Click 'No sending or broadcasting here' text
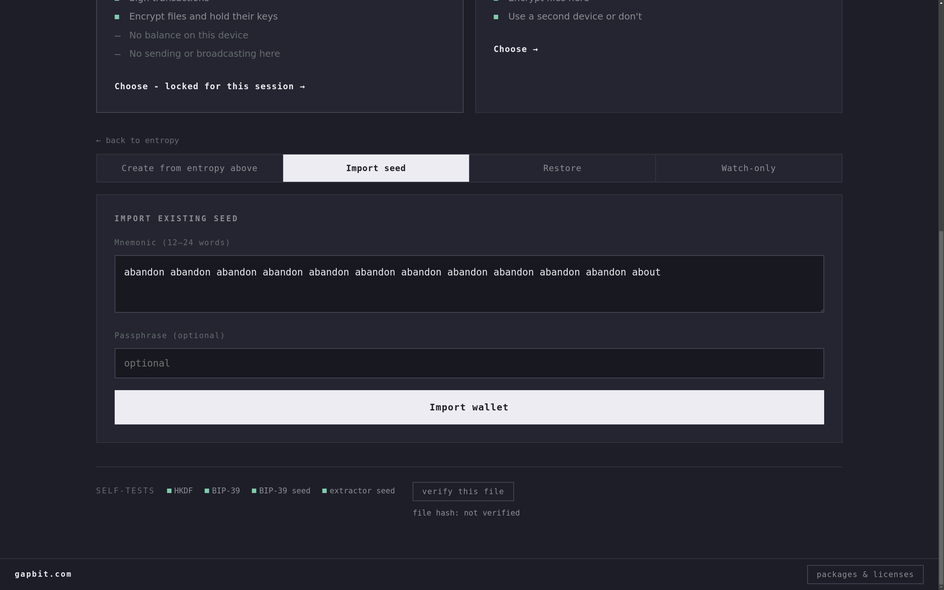 204,53
